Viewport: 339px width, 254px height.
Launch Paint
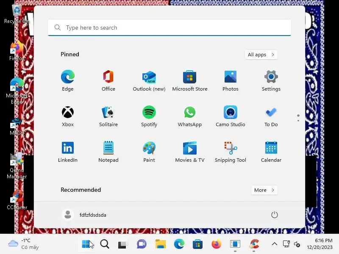[x=149, y=152]
